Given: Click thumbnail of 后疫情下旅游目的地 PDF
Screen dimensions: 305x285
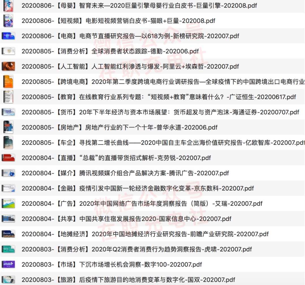Looking at the screenshot, I should click(x=8, y=280).
